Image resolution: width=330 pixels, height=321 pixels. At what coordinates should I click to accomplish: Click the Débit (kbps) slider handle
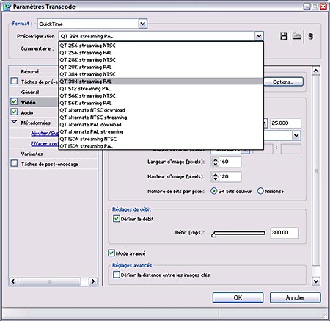point(214,234)
